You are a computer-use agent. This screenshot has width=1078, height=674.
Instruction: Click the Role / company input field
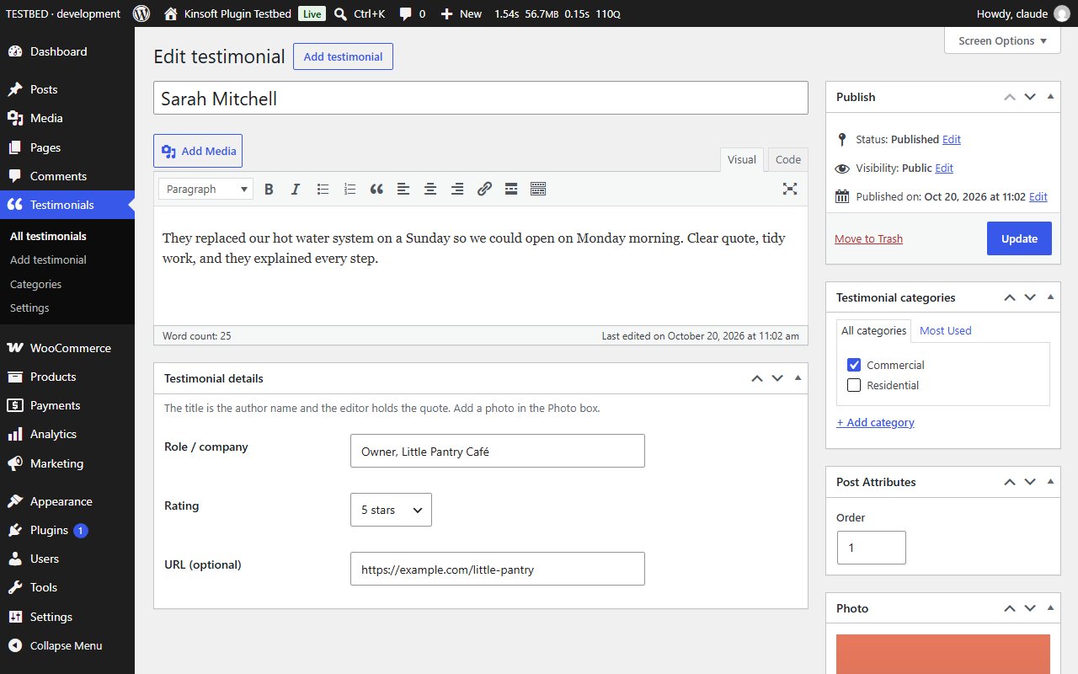(498, 451)
